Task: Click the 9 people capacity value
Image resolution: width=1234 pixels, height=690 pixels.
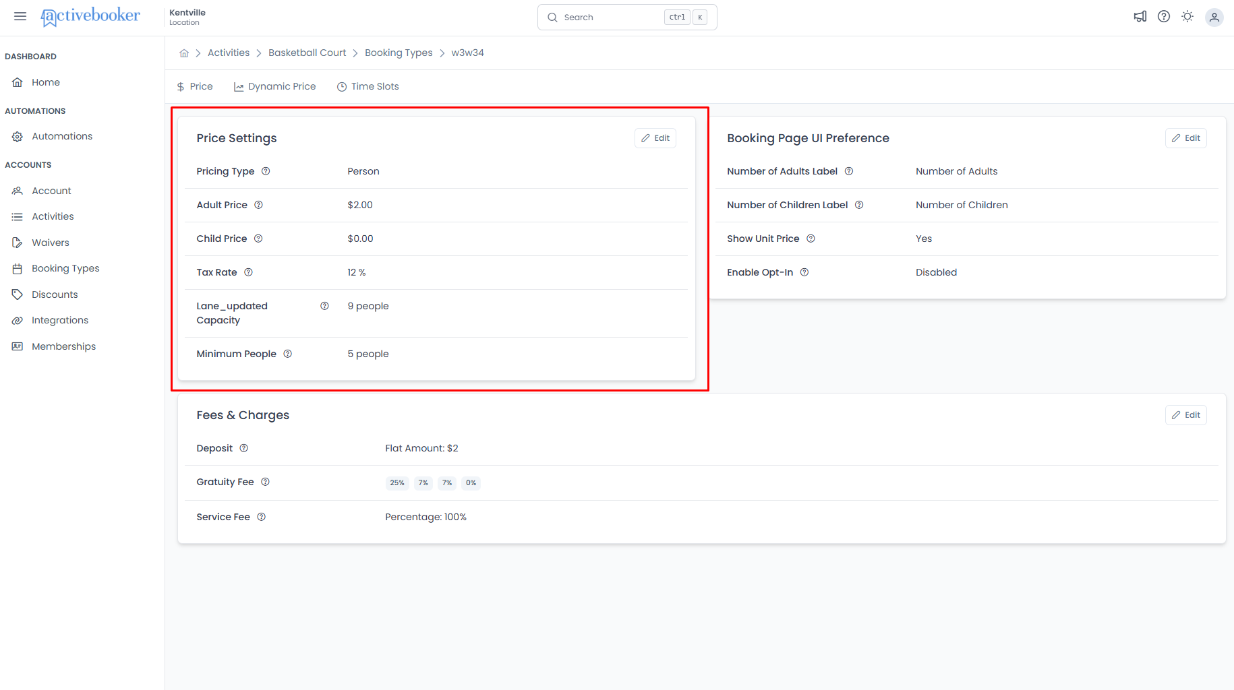Action: tap(368, 306)
